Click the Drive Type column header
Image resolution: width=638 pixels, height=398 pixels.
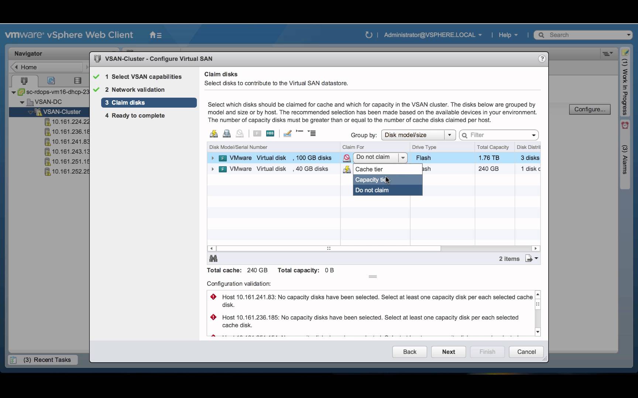click(x=442, y=147)
